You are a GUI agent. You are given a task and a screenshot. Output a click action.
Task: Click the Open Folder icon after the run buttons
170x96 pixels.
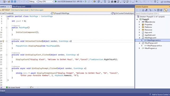coord(95,2)
